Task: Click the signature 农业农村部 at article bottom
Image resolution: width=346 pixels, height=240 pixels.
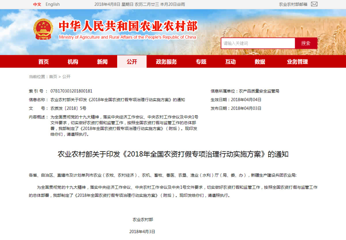Action: point(143,219)
